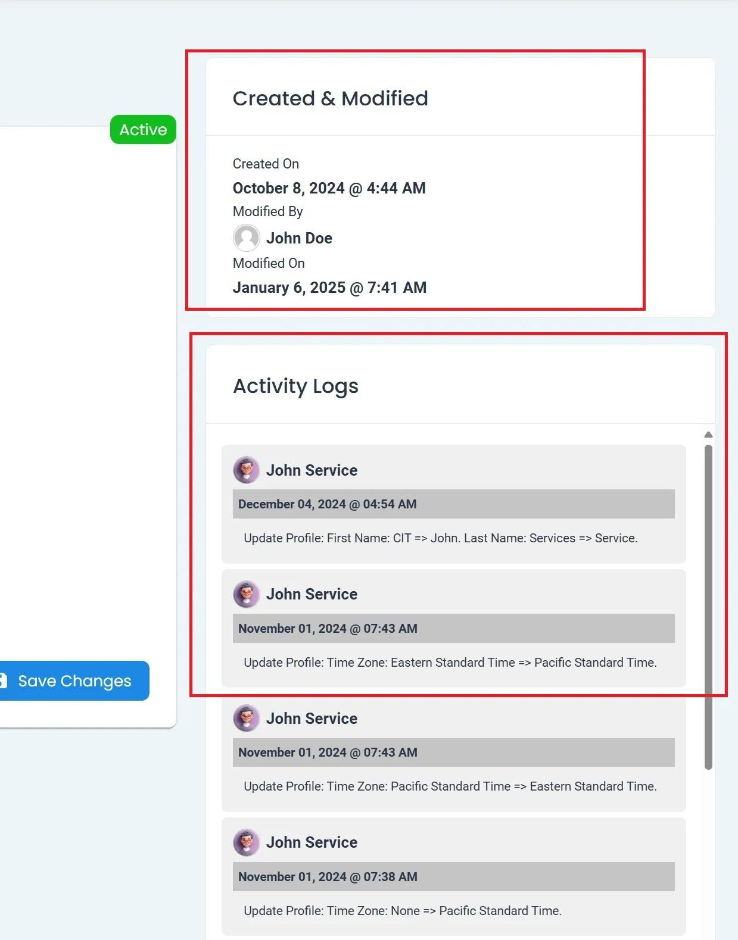Select the December 04, 2024 timestamp bar
738x940 pixels.
point(453,504)
